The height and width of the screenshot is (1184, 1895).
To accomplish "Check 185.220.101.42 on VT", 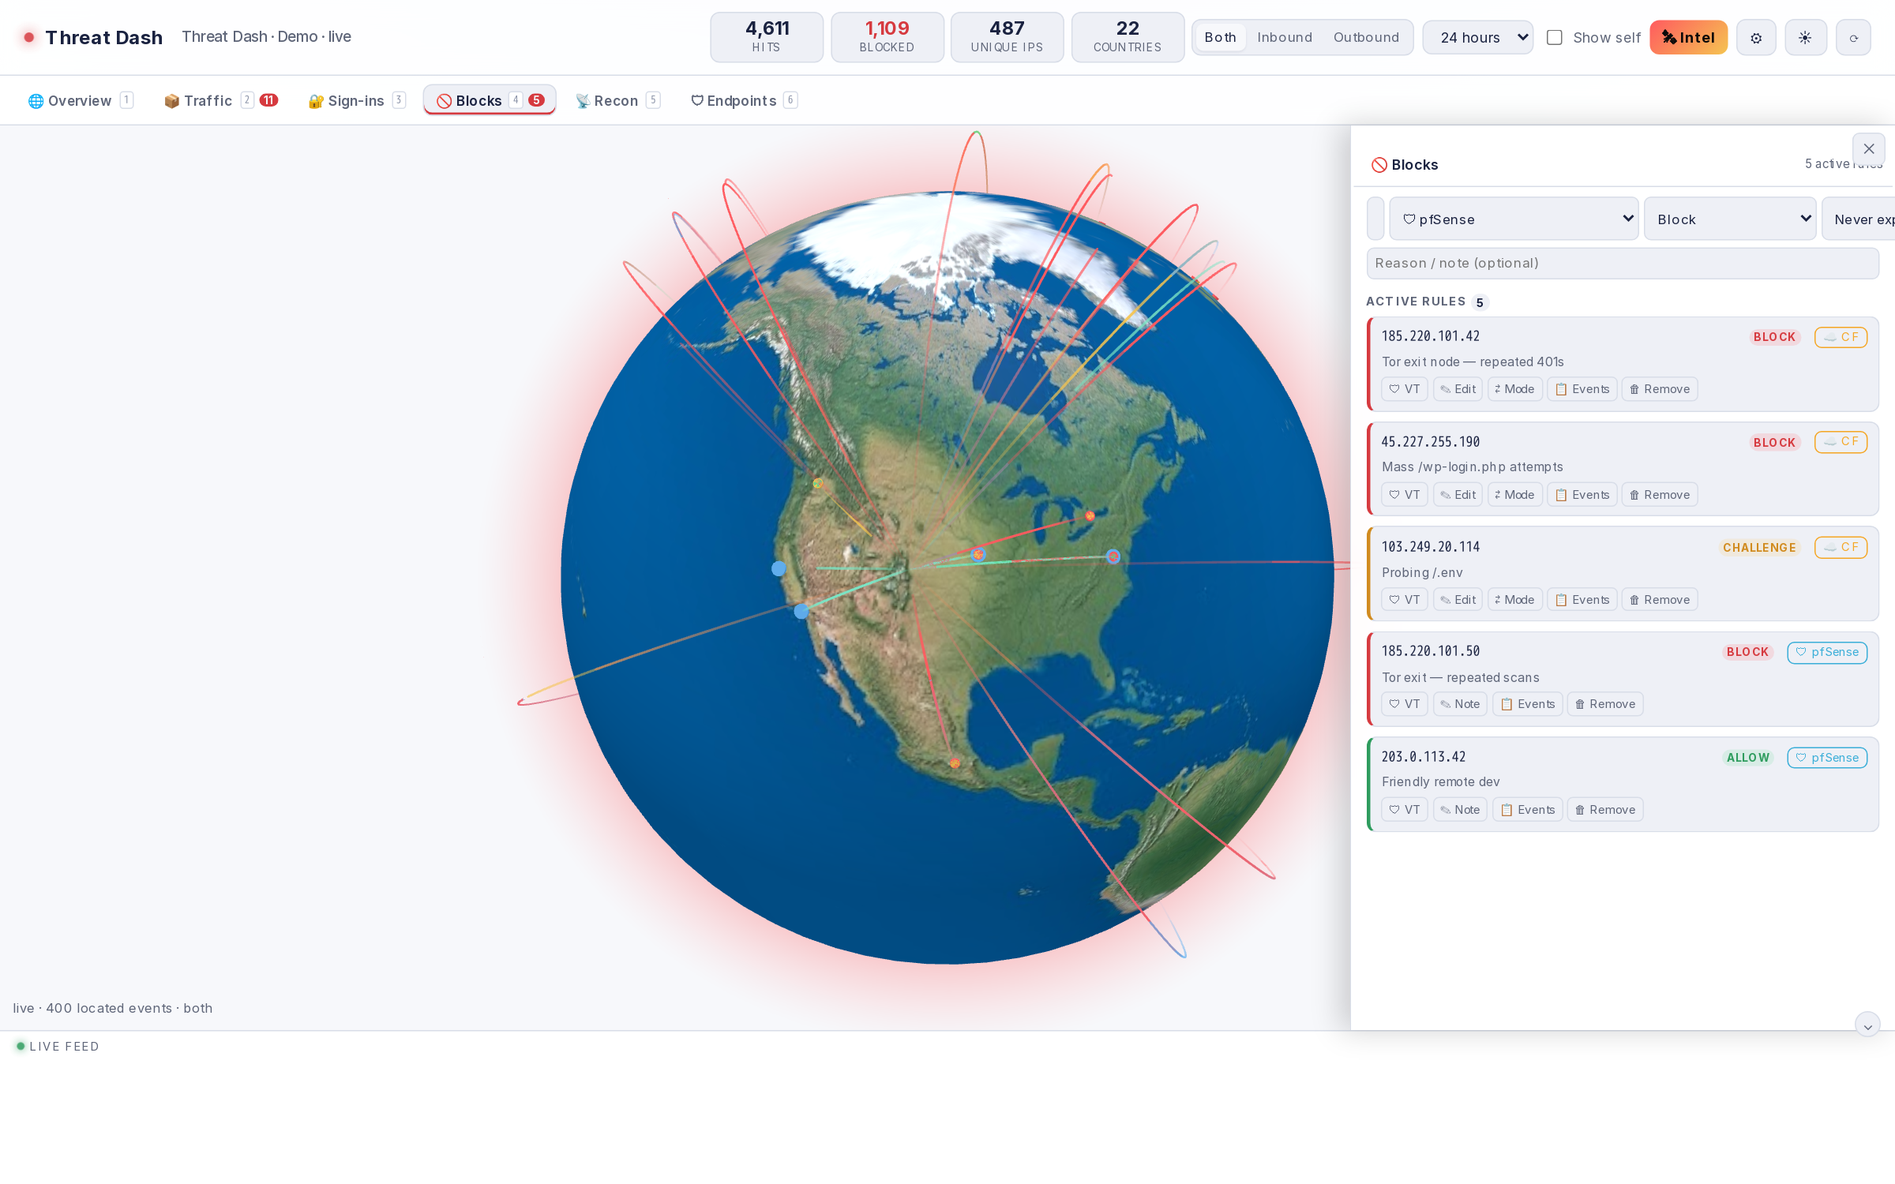I will [x=1404, y=389].
